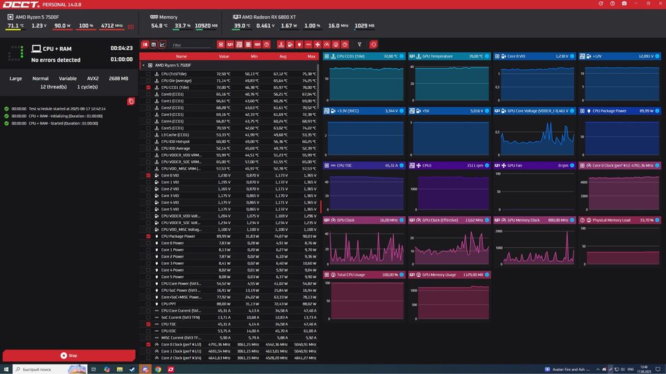Viewport: 666px width, 374px height.
Task: Click the Windows Start button
Action: click(6, 369)
